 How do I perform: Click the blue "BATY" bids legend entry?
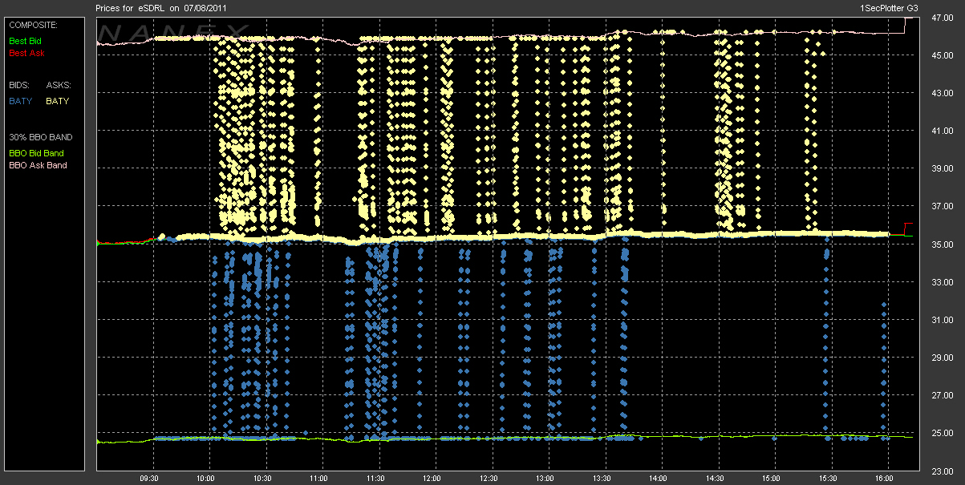click(20, 101)
